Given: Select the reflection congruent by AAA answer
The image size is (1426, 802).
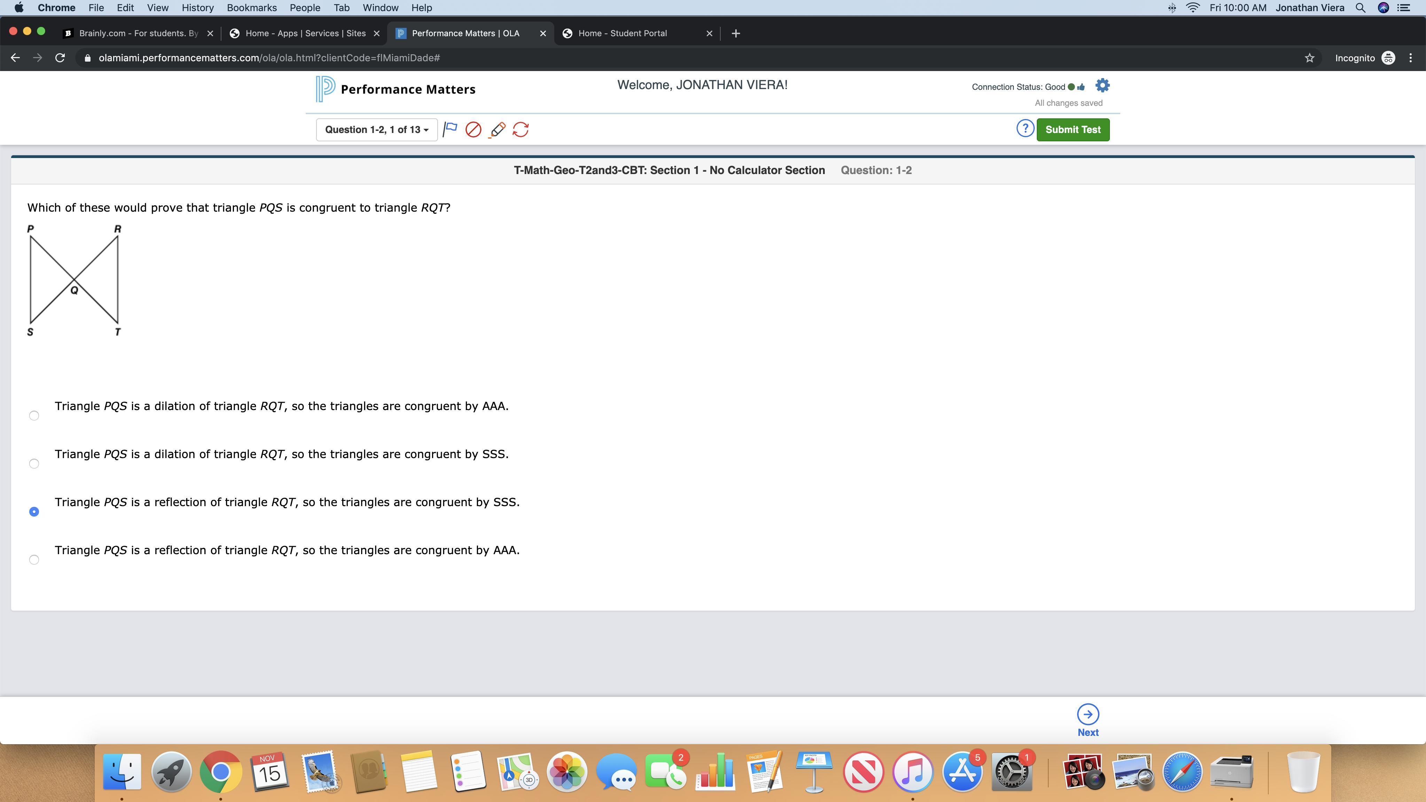Looking at the screenshot, I should (34, 560).
